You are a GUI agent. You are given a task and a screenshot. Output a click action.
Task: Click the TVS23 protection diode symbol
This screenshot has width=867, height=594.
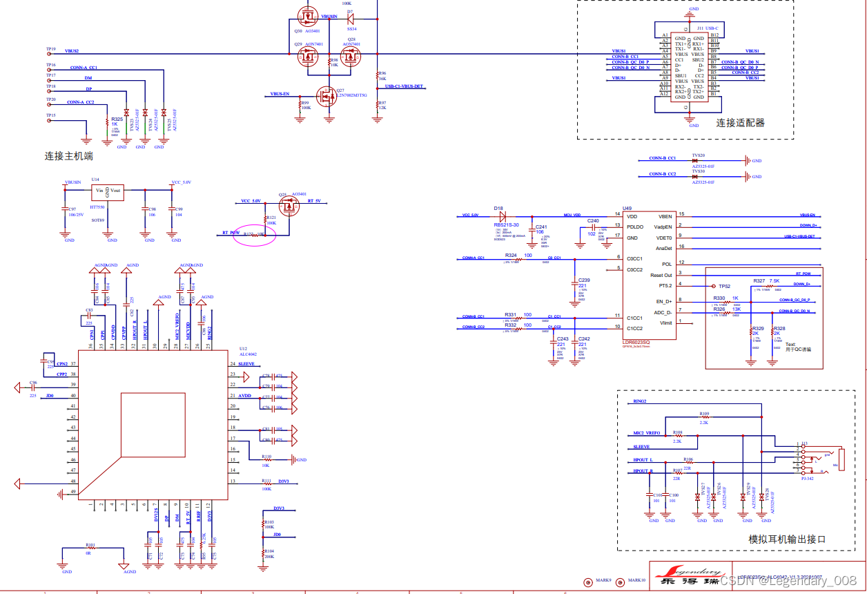[x=126, y=113]
